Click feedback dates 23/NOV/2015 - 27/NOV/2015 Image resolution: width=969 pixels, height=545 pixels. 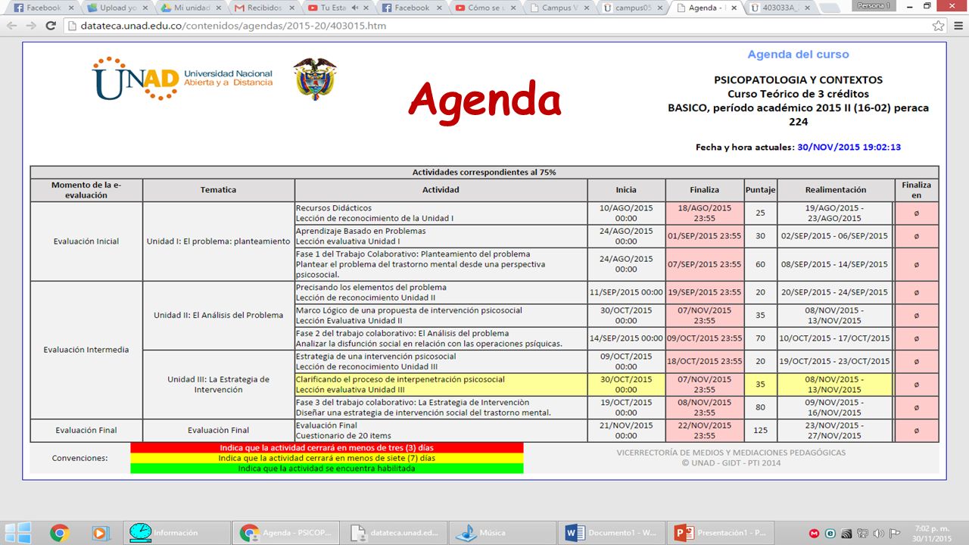point(836,431)
